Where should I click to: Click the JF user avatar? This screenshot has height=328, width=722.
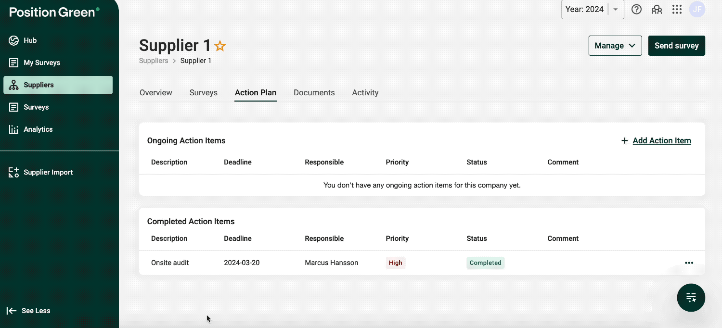697,10
